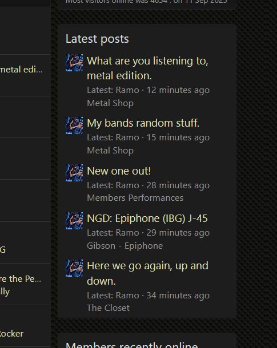Image resolution: width=277 pixels, height=348 pixels.
Task: Open the 'New one out!' thread
Action: (119, 171)
